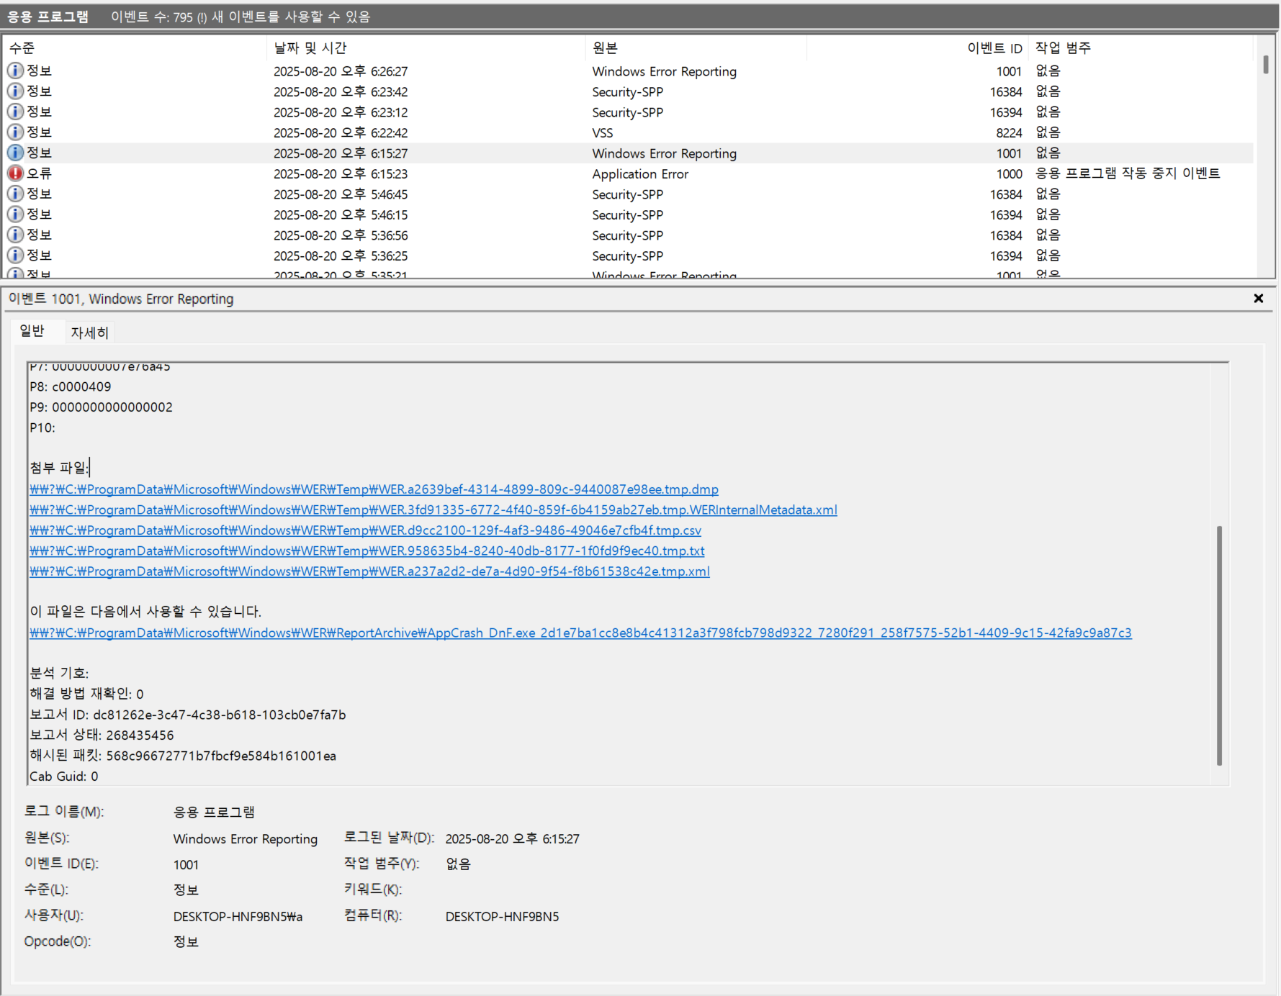The image size is (1281, 996).
Task: Click the info icon for the 6:23:42 Security-SPP event
Action: coord(15,91)
